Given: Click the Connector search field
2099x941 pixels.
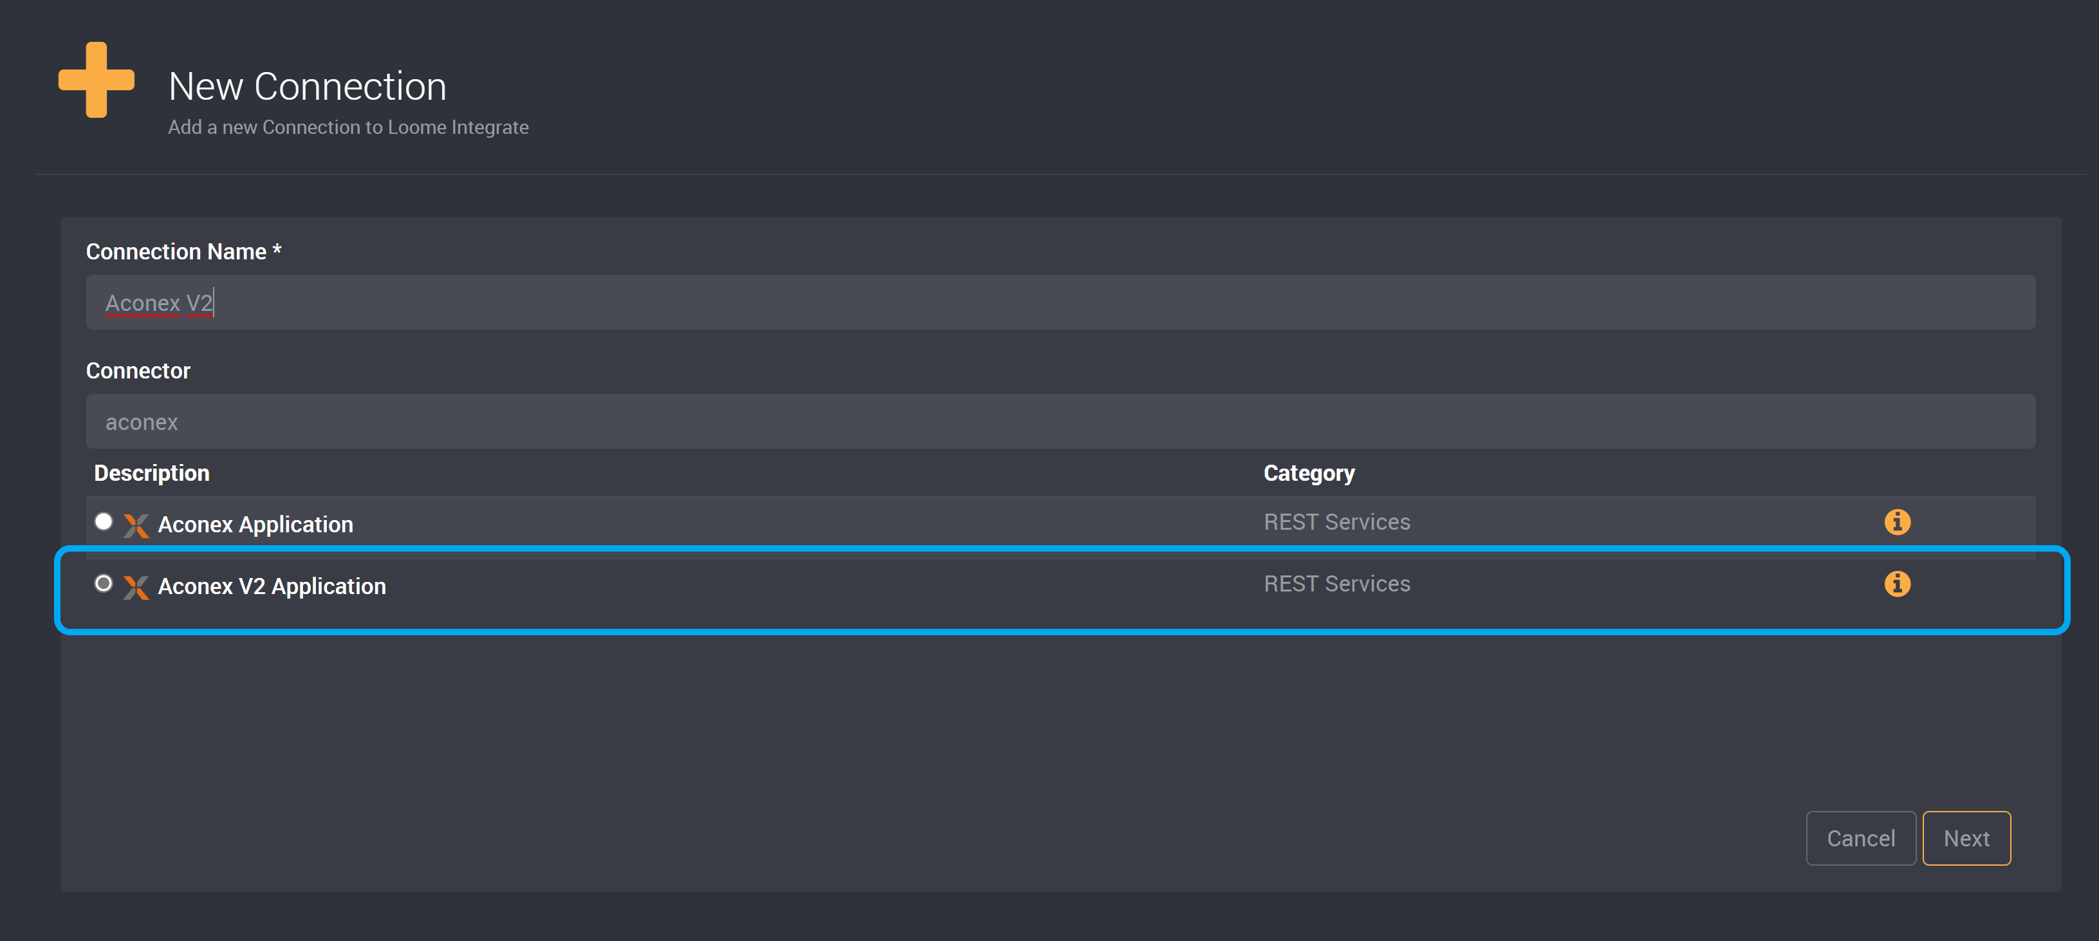Looking at the screenshot, I should tap(1060, 421).
